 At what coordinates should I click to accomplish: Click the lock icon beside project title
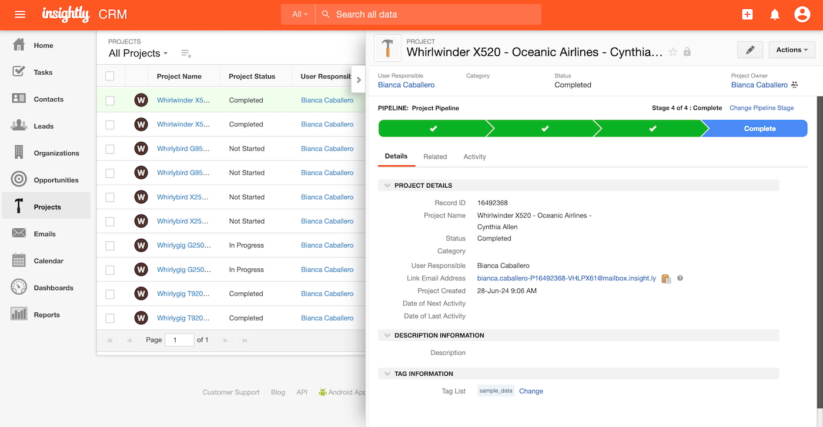click(687, 52)
